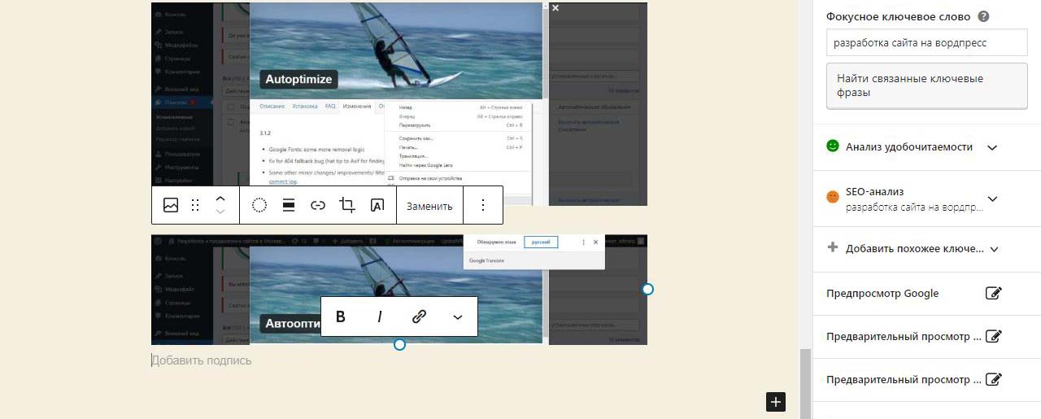Click the black plus add block button
The height and width of the screenshot is (419, 1041).
(776, 402)
